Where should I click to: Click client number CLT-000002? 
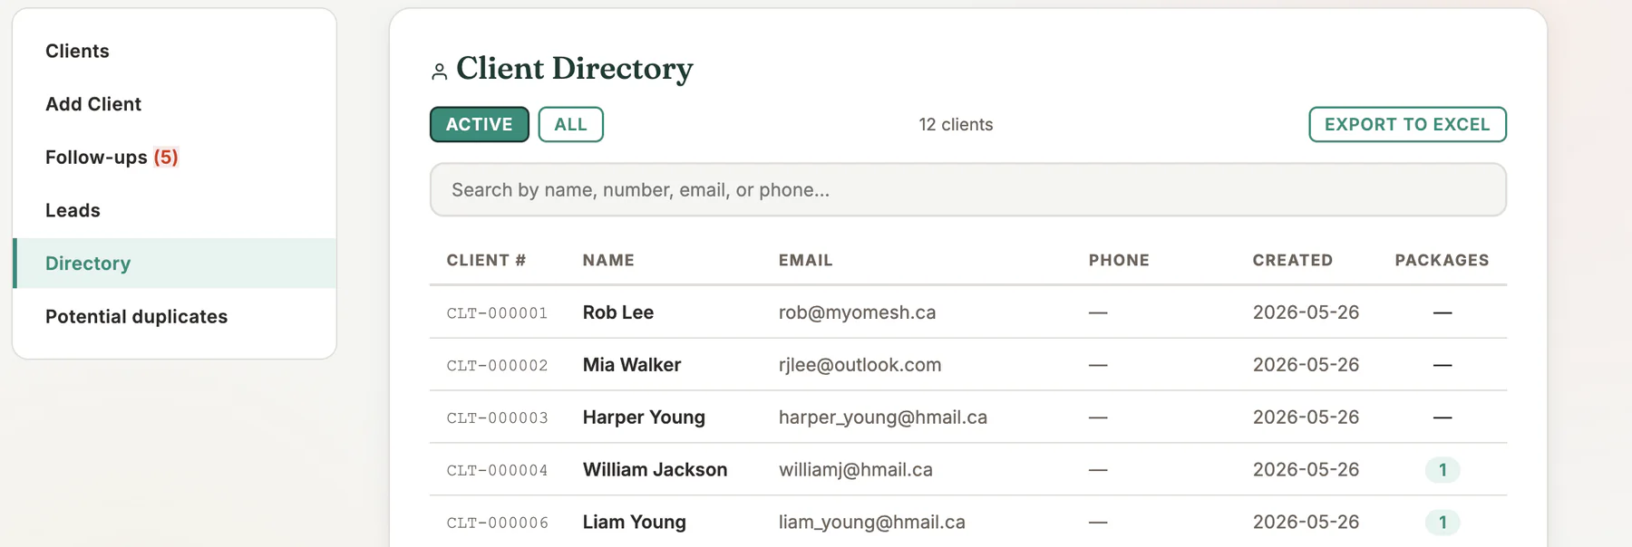point(497,366)
